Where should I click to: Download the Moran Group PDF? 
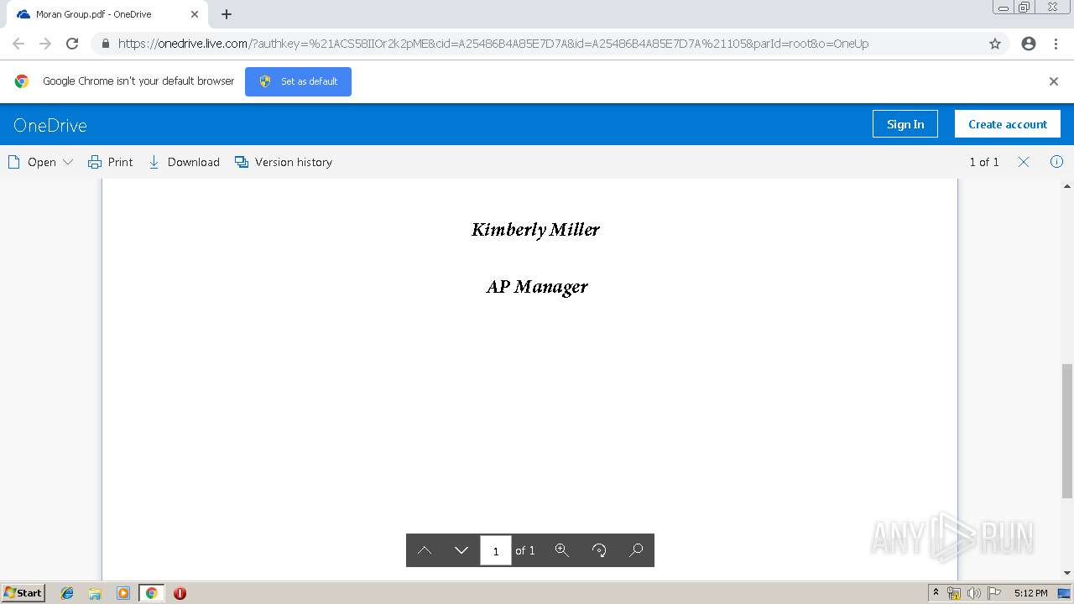coord(184,162)
